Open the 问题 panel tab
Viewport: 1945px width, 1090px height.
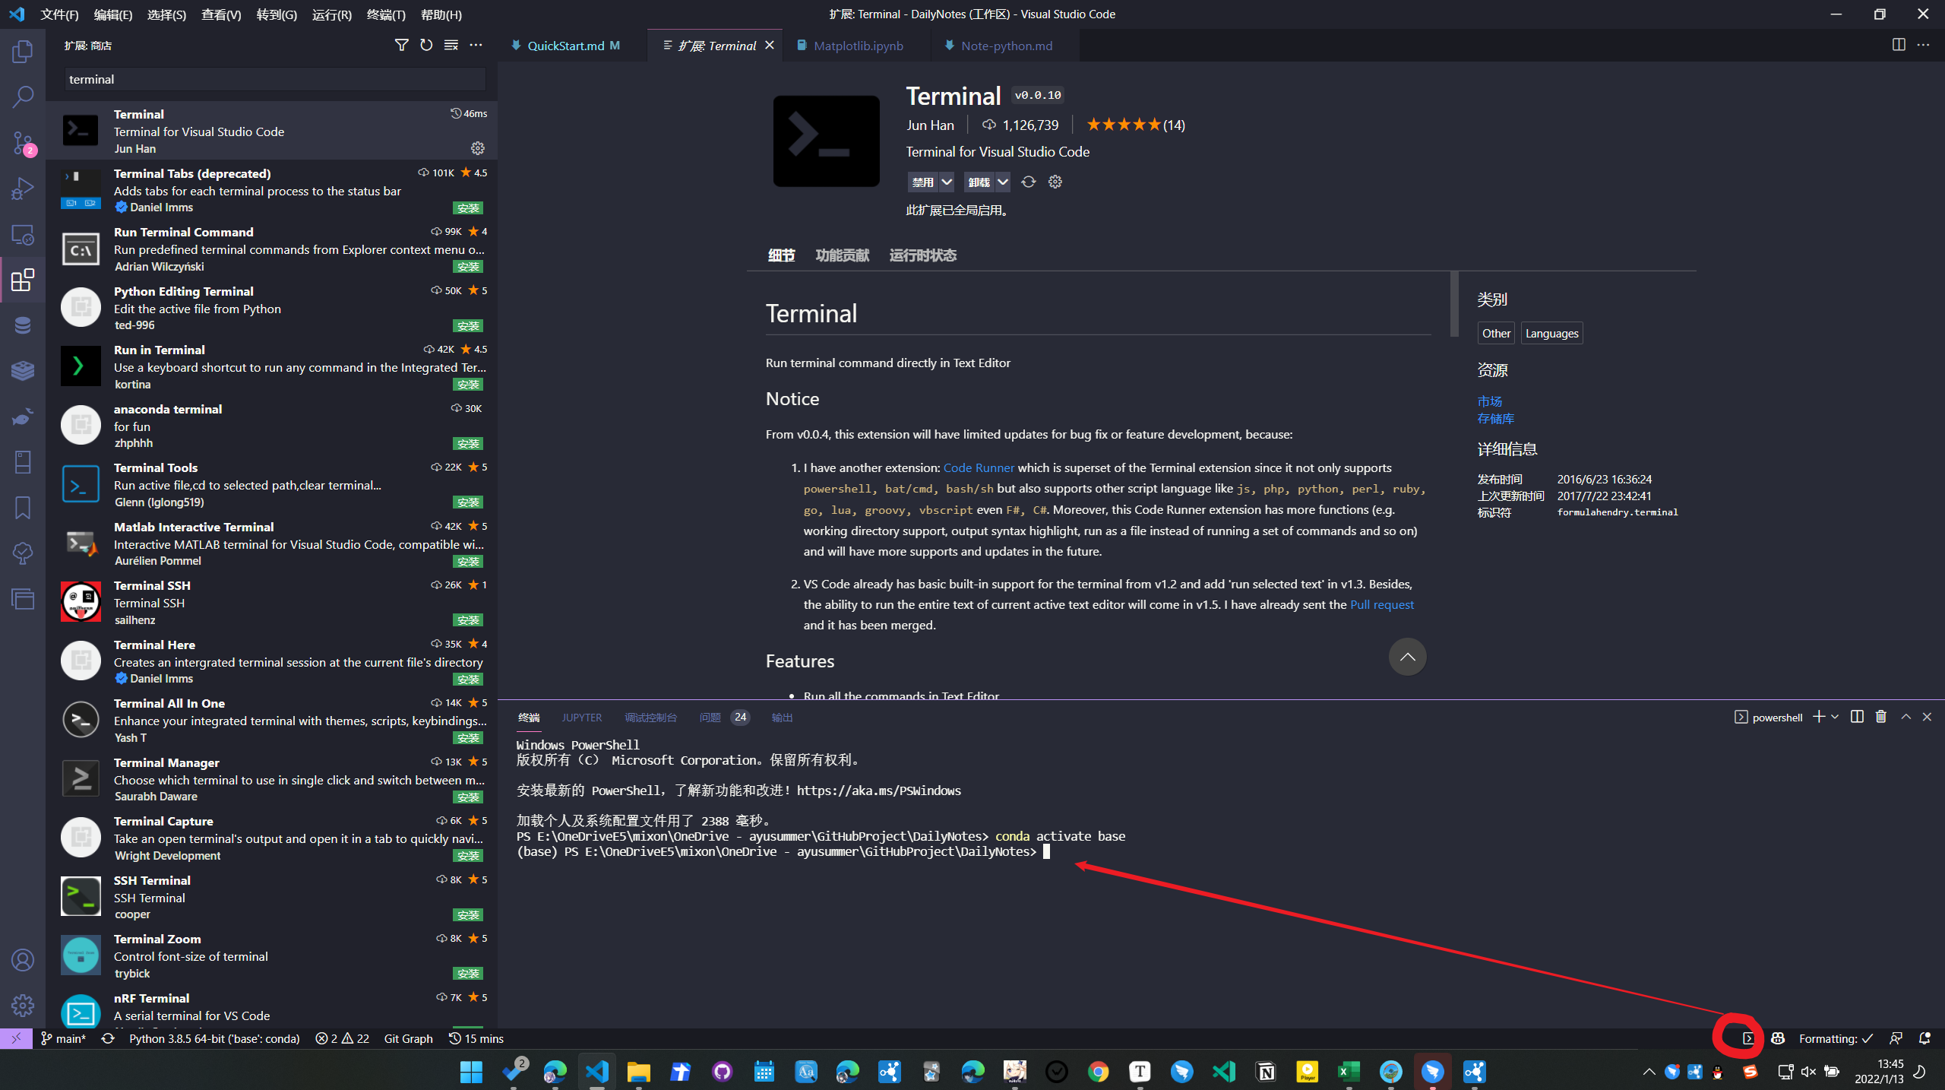[710, 718]
